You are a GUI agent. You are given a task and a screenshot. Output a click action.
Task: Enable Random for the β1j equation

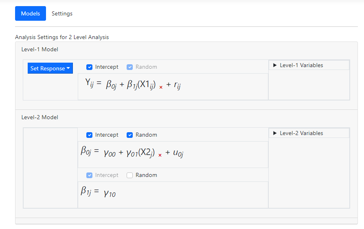click(130, 175)
